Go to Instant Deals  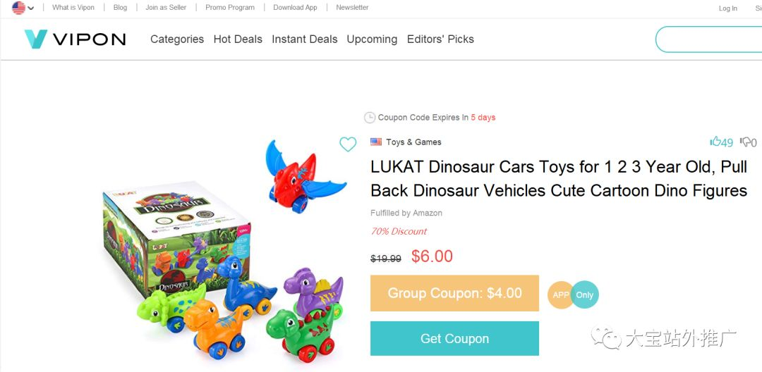coord(305,39)
